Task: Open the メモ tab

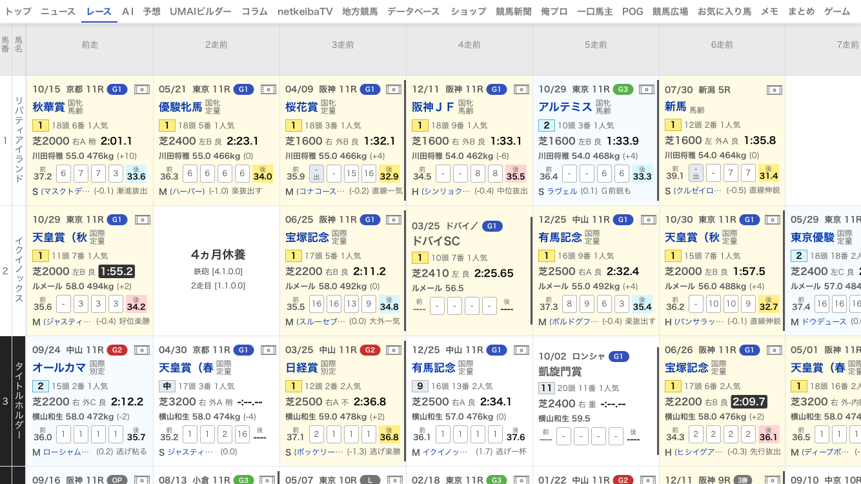Action: pos(769,12)
